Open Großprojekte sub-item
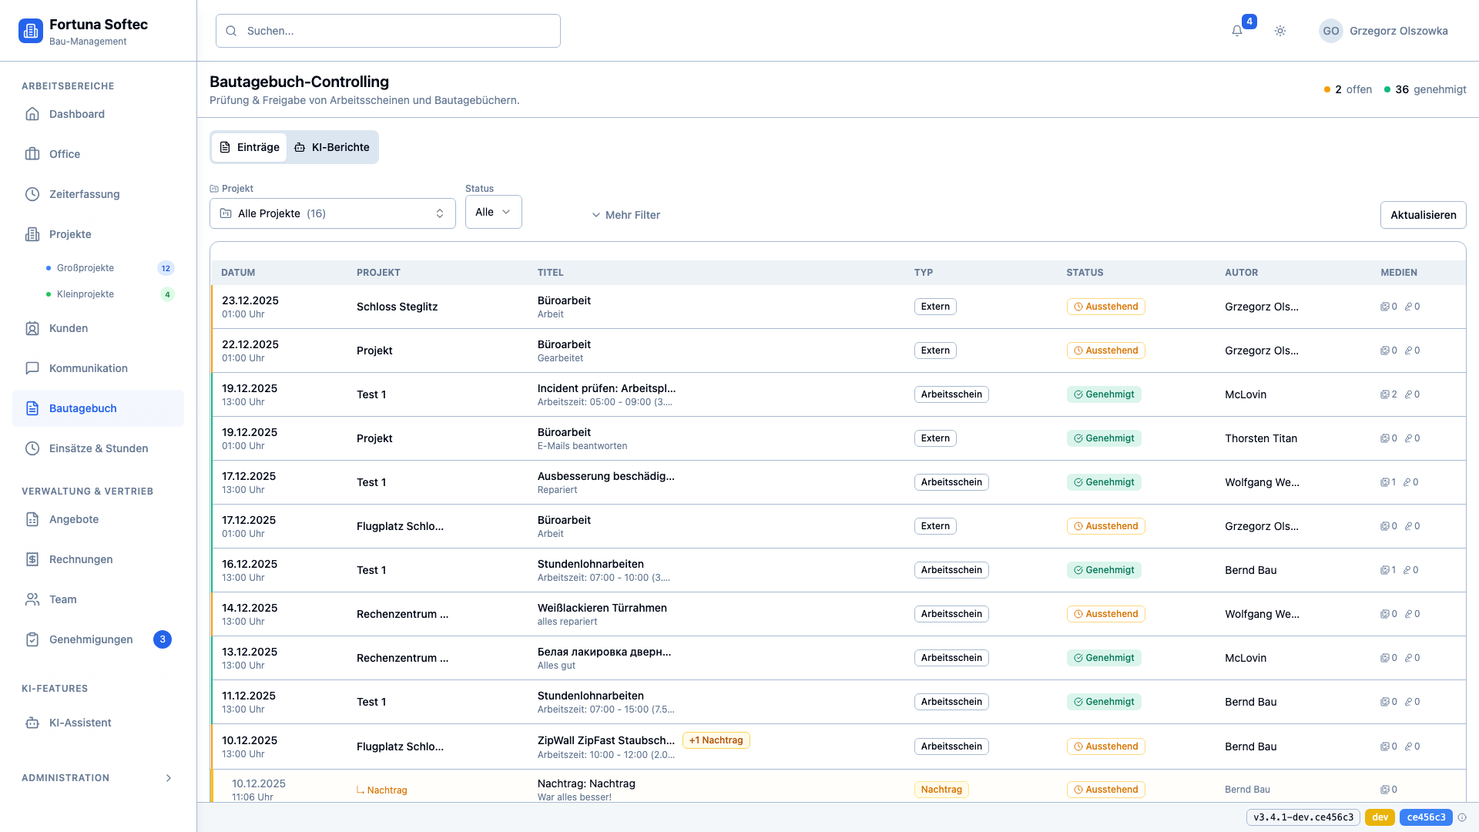 (86, 268)
